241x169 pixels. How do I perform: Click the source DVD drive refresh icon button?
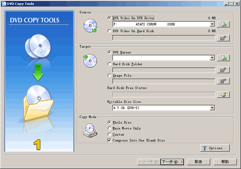pyautogui.click(x=223, y=24)
